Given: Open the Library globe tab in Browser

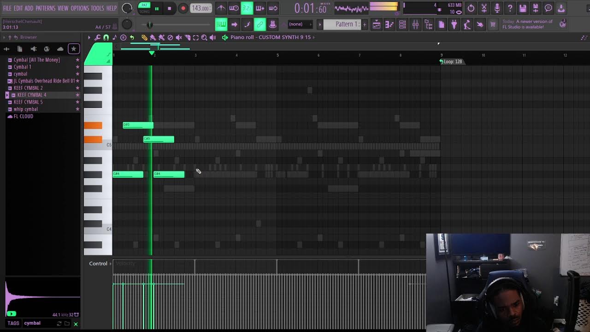Looking at the screenshot, I should 47,49.
